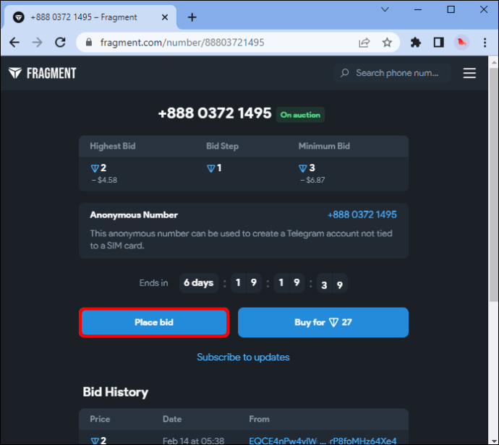499x445 pixels.
Task: Toggle the browser side panel icon
Action: (439, 43)
